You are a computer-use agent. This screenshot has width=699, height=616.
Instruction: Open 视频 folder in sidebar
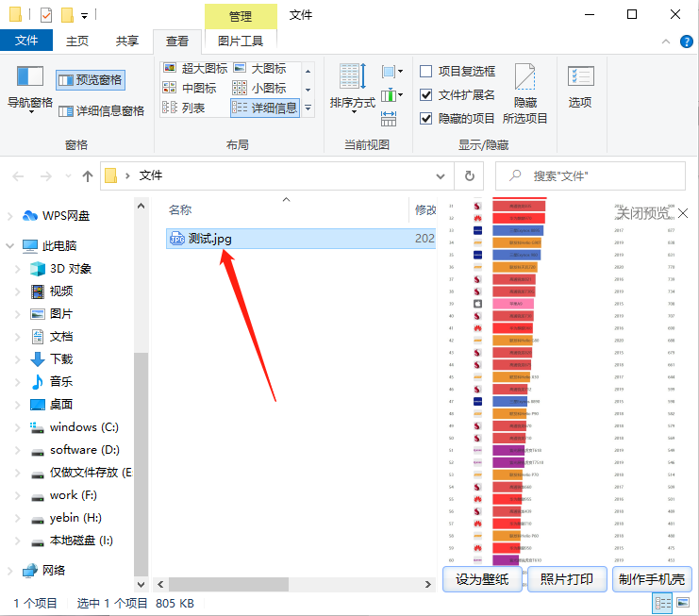pyautogui.click(x=61, y=291)
